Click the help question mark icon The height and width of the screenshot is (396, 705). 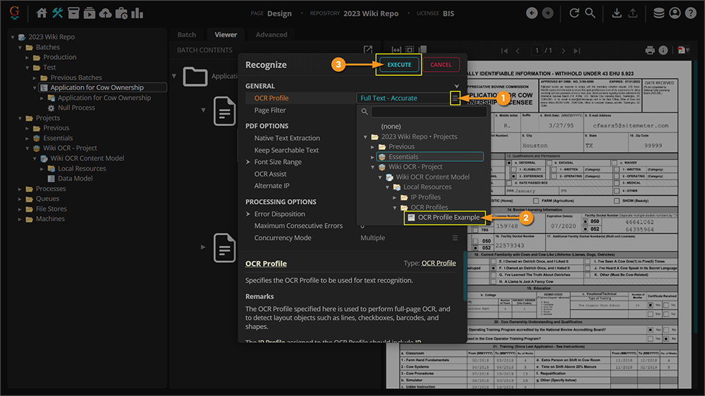pos(691,13)
